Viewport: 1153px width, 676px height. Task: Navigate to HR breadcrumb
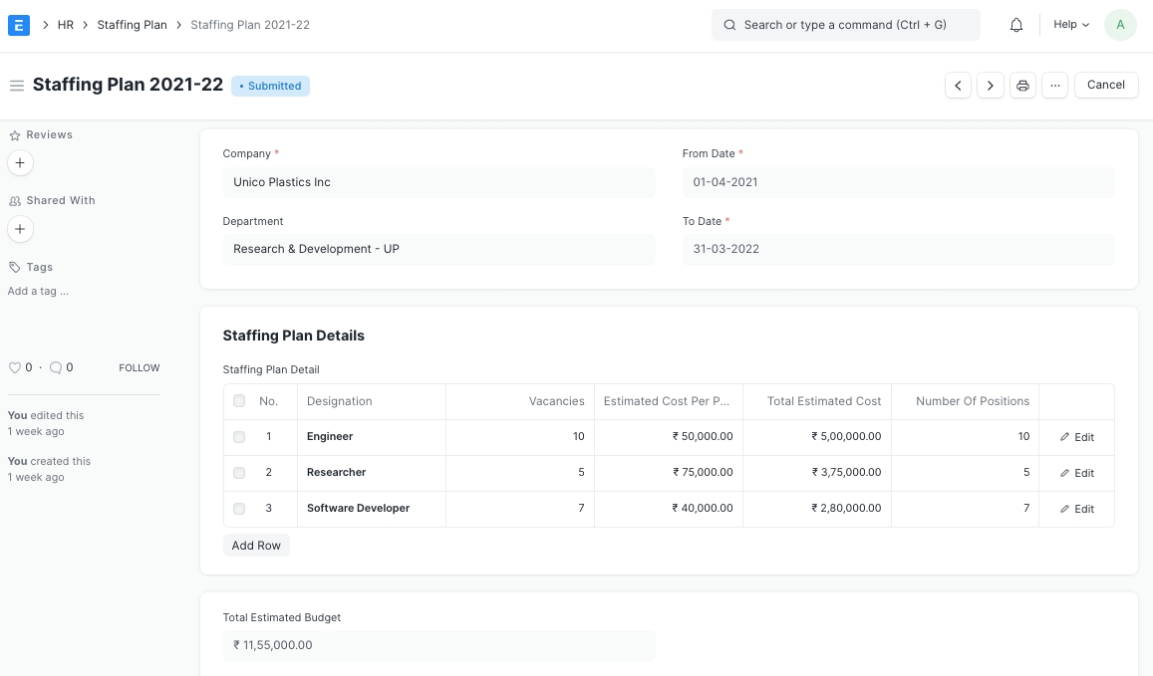[x=66, y=25]
